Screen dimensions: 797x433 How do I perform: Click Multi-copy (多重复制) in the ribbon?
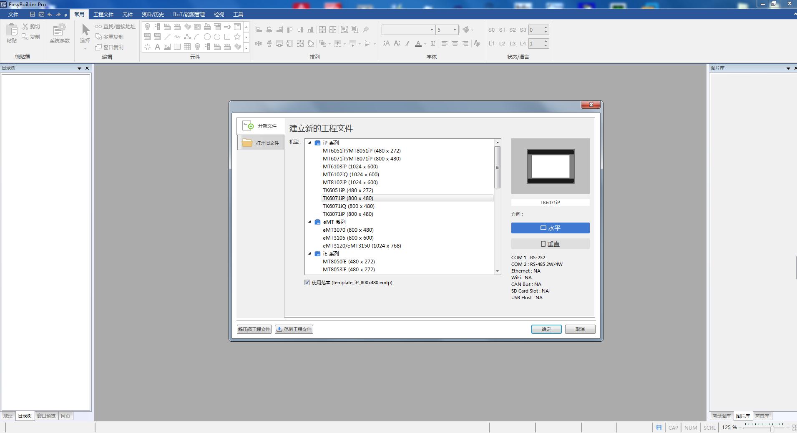(109, 37)
